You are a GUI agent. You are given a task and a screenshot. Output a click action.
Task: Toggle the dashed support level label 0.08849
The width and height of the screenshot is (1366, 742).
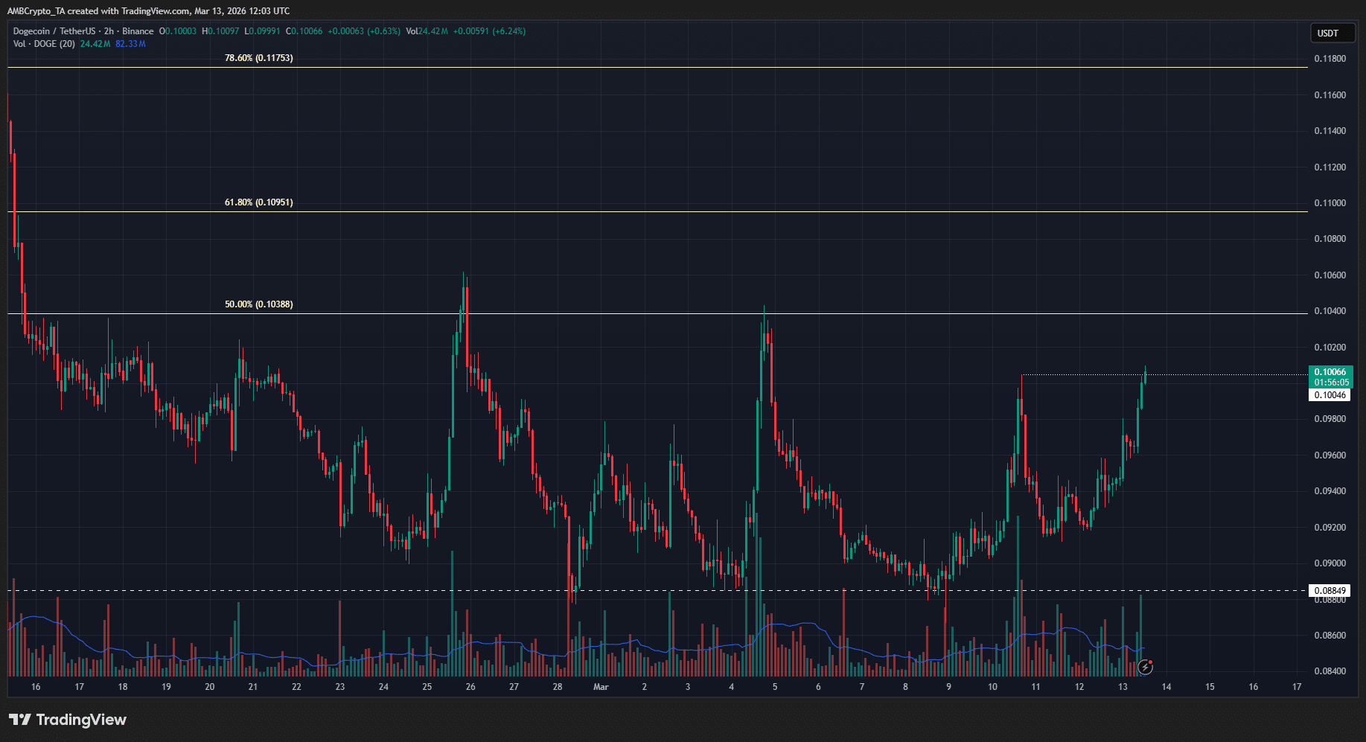[x=1330, y=590]
